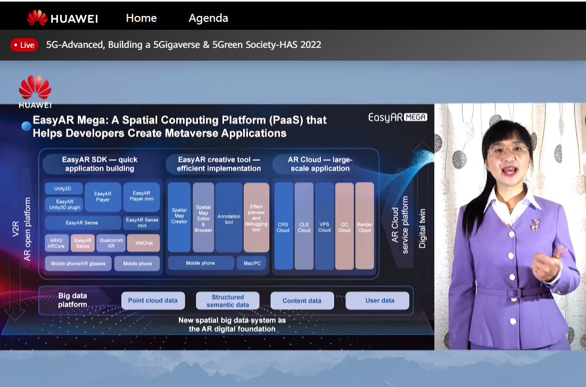
Task: Click the 'Point cloud data' box
Action: click(153, 300)
